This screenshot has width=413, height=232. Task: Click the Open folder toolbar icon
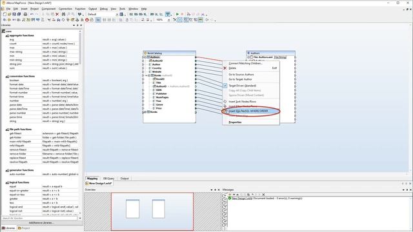[10, 14]
